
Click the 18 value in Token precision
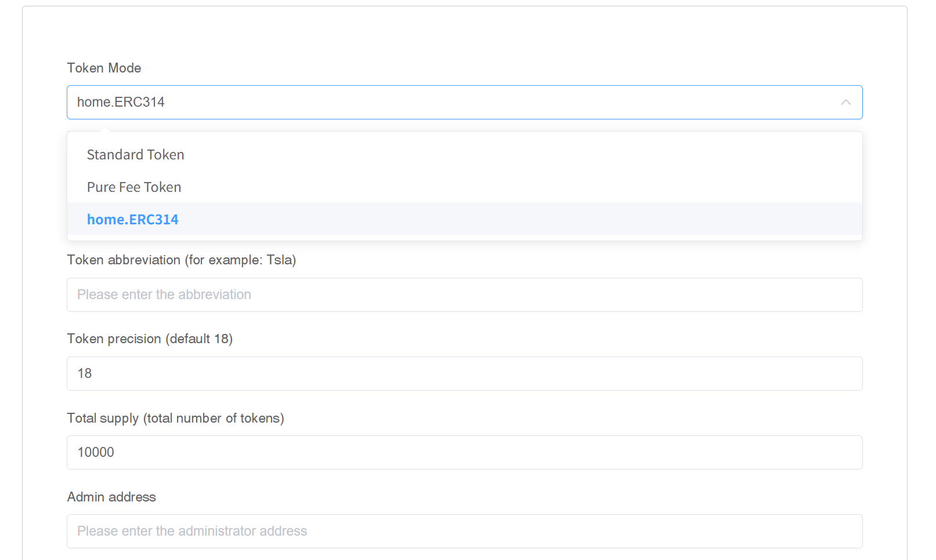(85, 374)
